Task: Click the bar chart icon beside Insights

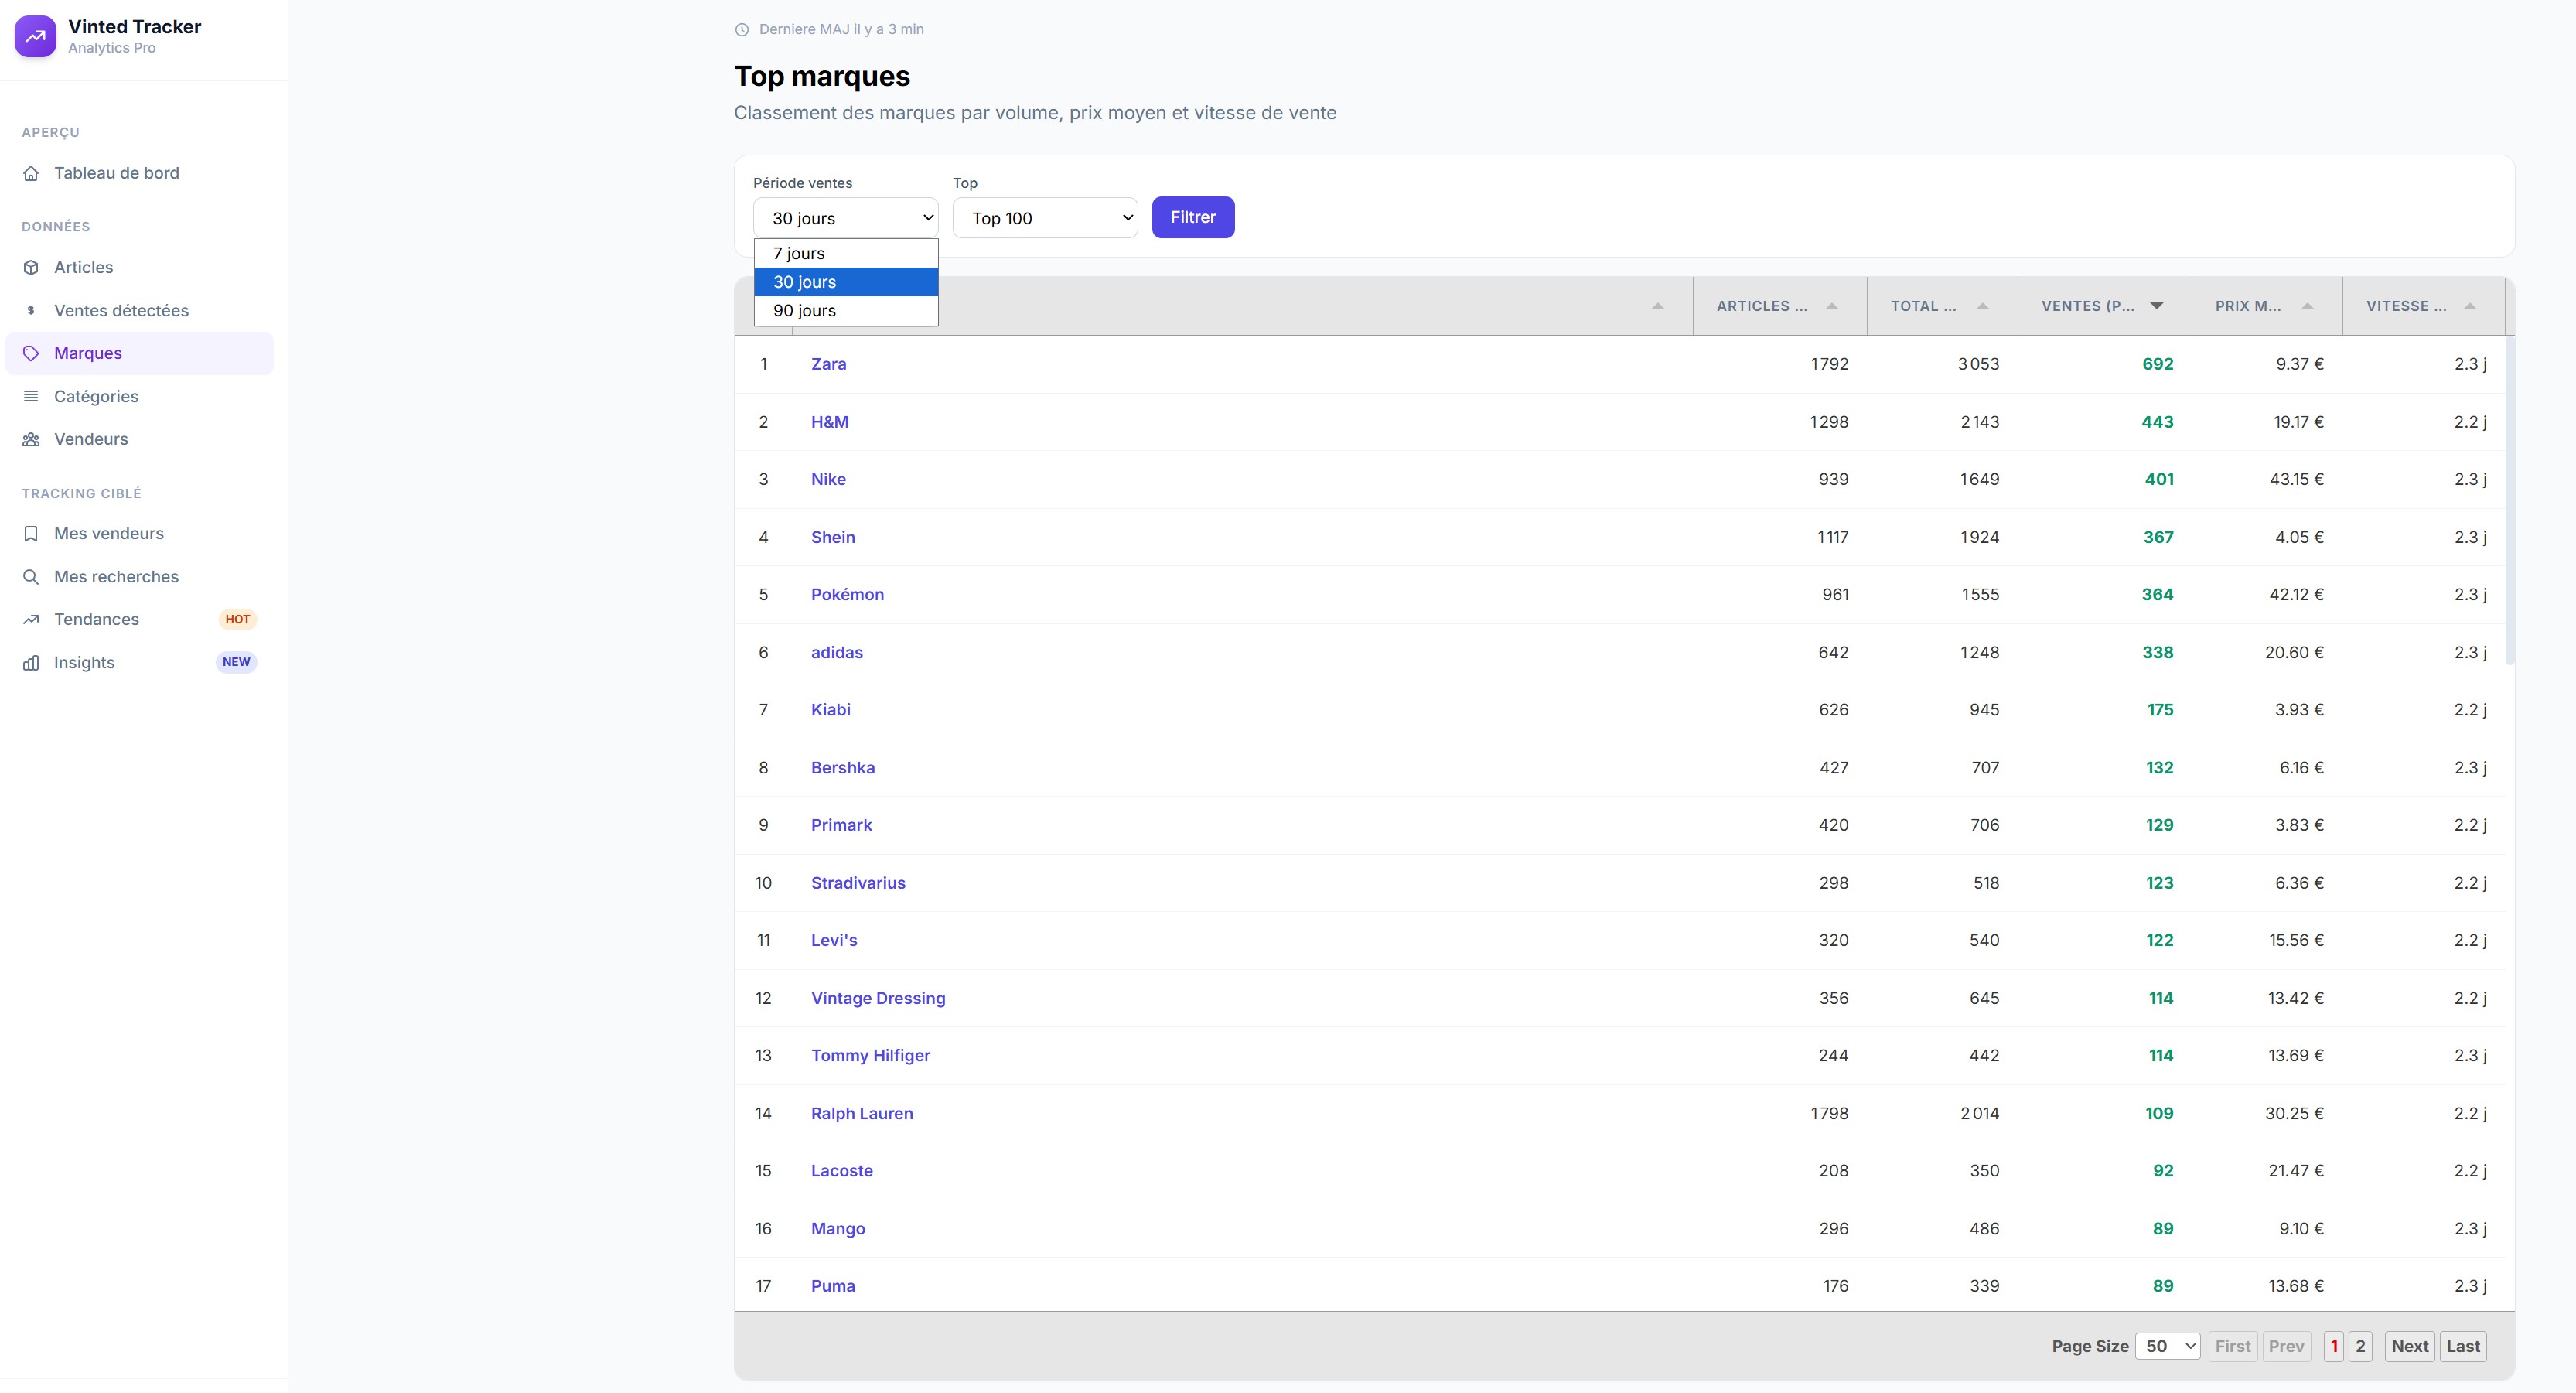Action: click(31, 663)
